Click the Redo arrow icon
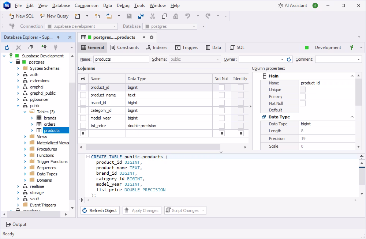The image size is (366, 239). click(208, 16)
